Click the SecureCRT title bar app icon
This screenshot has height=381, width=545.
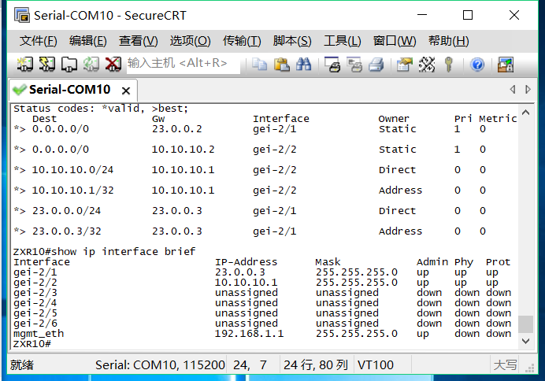22,15
